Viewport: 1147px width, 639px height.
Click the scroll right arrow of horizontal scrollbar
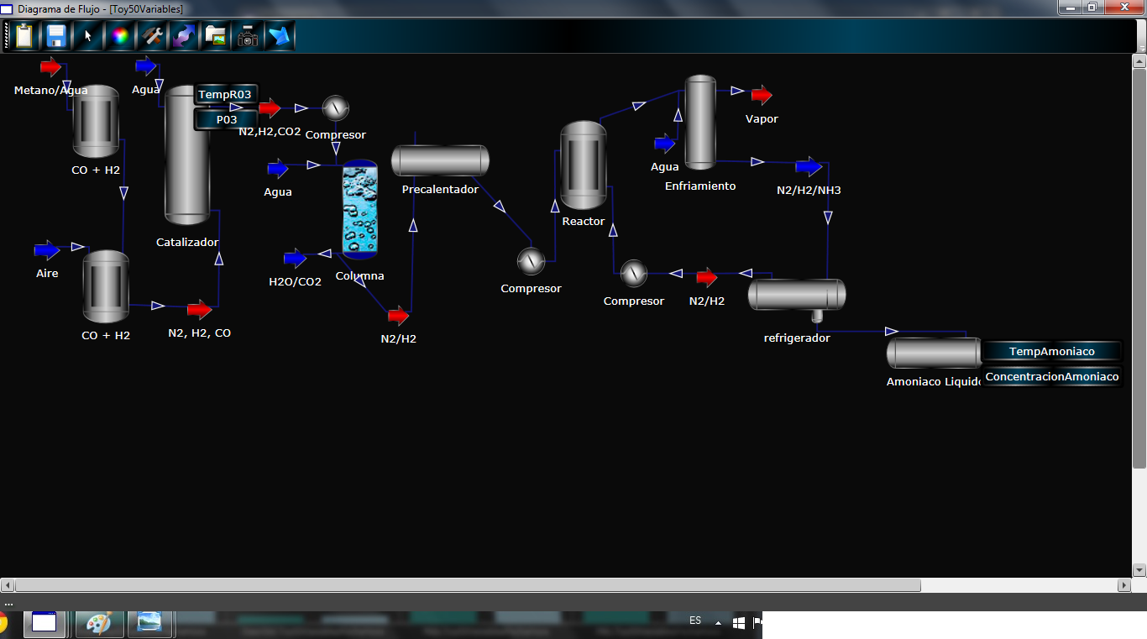coord(1124,585)
